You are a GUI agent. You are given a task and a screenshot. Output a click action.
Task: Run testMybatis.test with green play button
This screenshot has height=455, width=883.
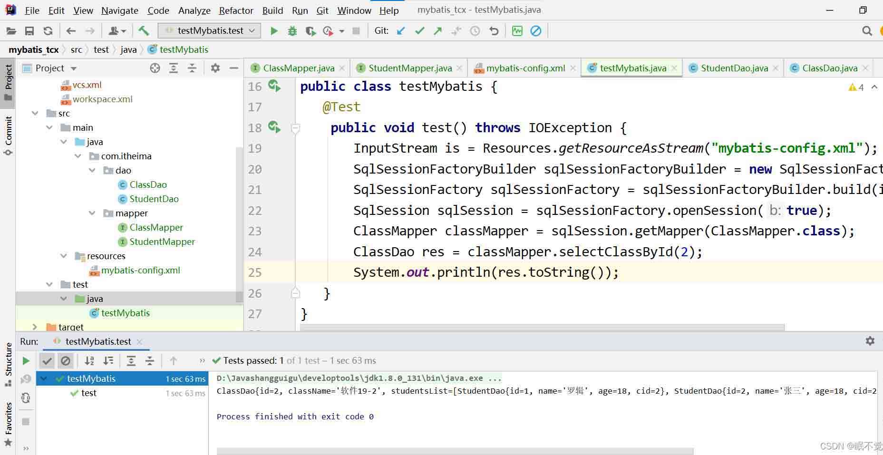274,31
